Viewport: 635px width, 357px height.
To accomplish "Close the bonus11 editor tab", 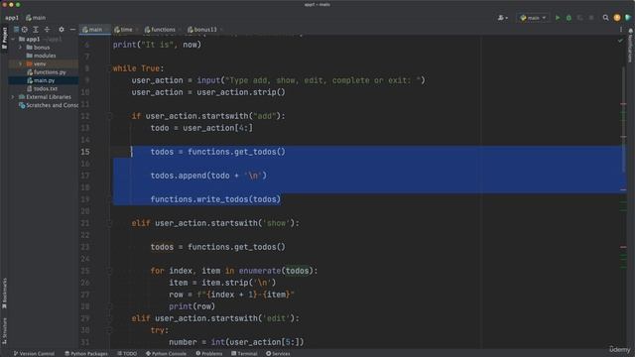I will [221, 30].
